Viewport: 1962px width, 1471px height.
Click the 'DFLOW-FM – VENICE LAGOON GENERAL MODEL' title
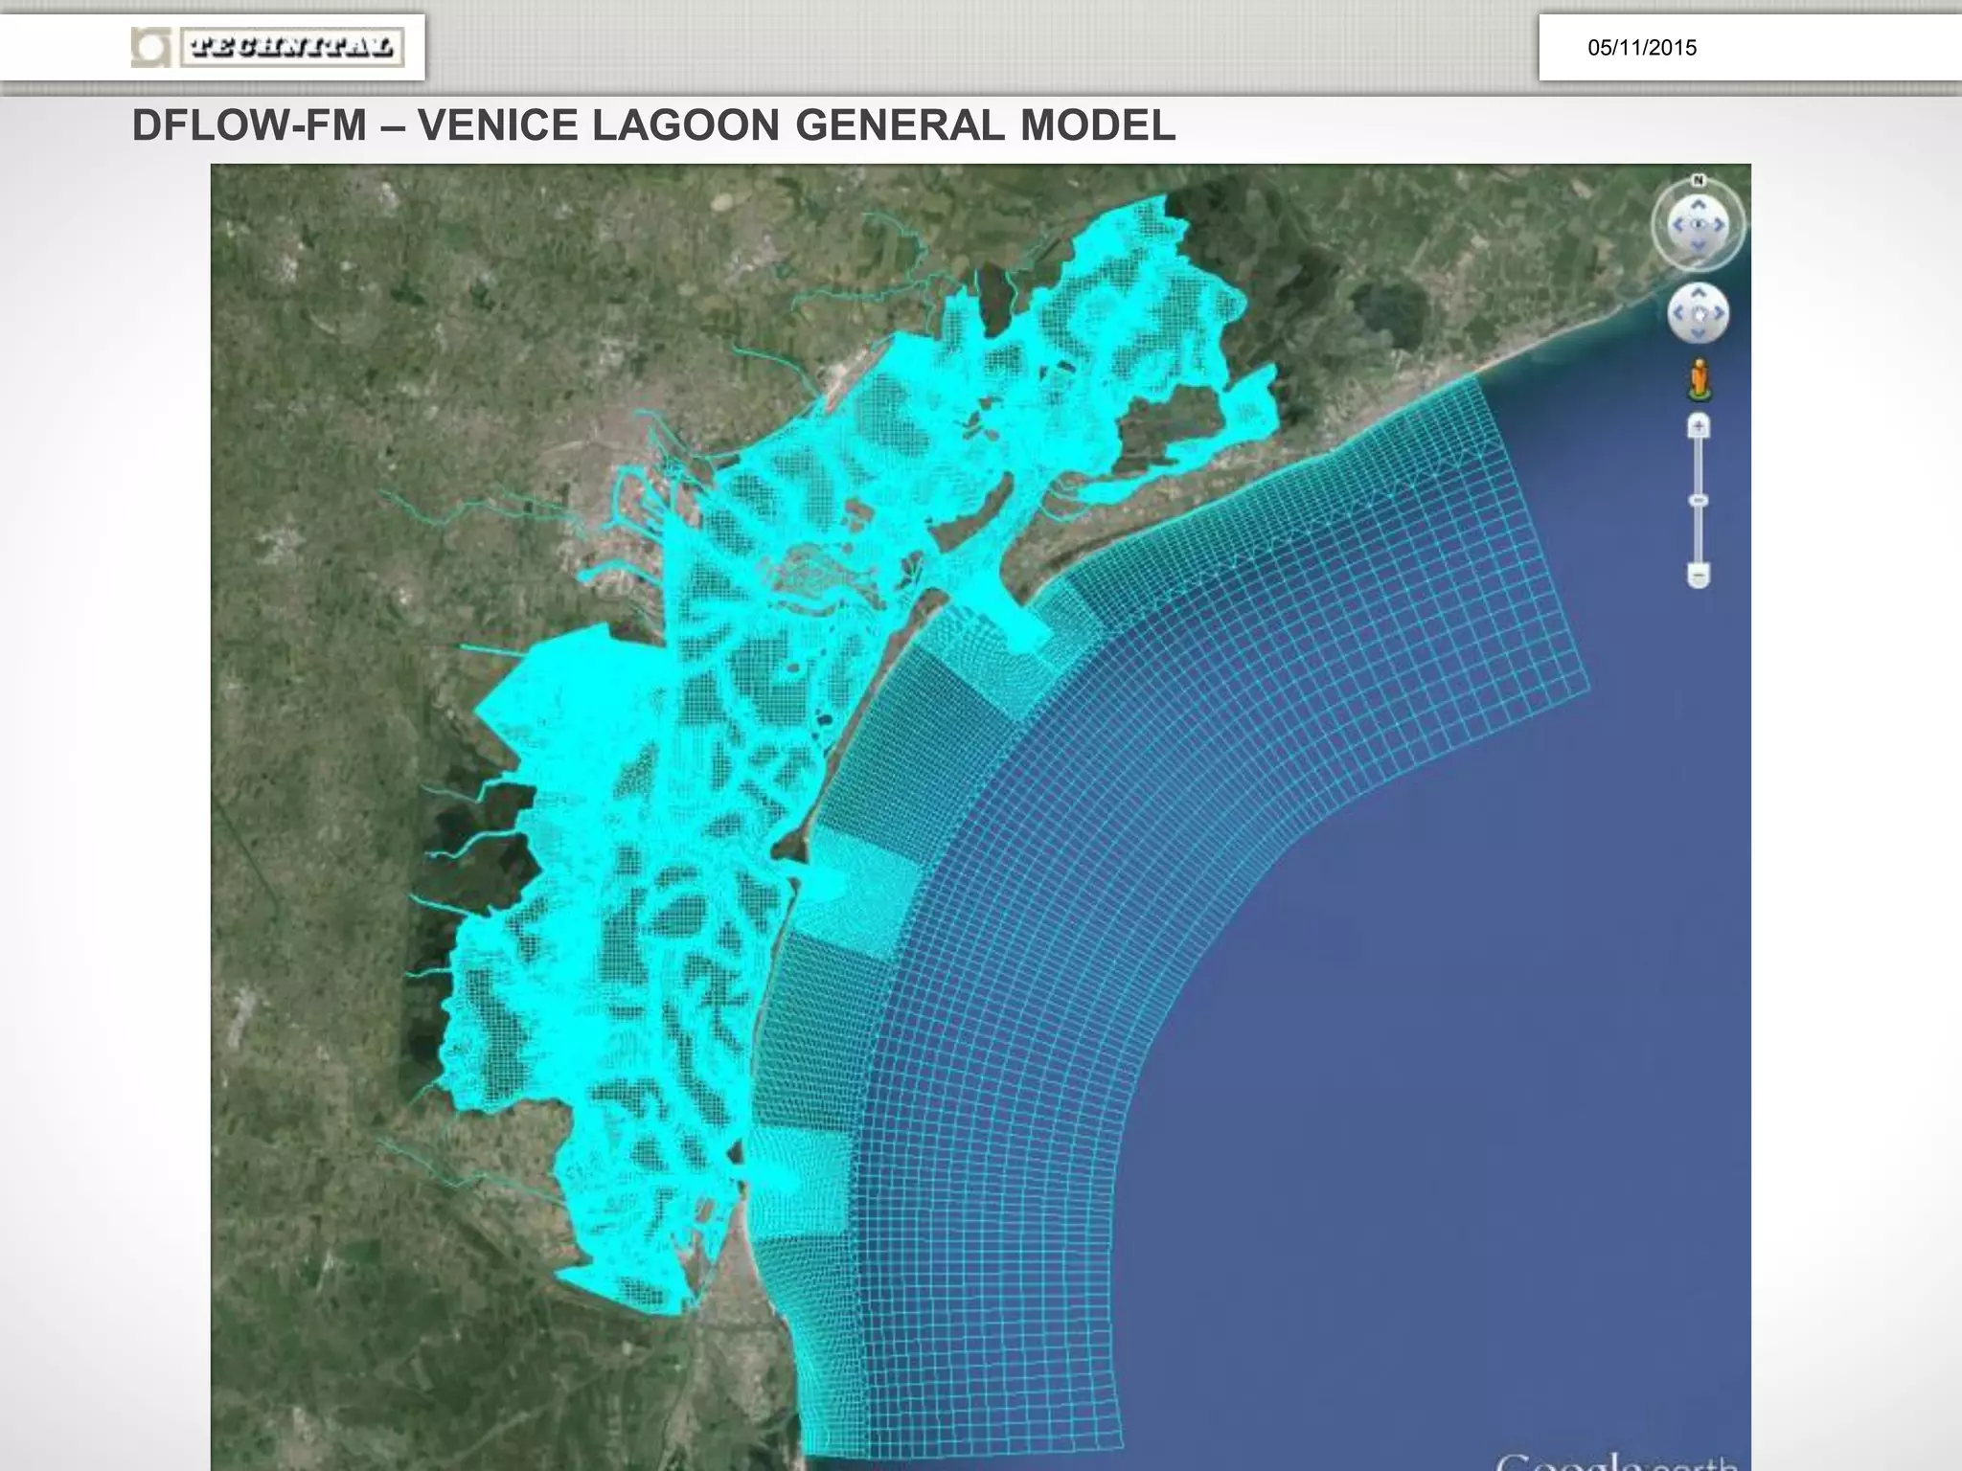click(x=653, y=125)
